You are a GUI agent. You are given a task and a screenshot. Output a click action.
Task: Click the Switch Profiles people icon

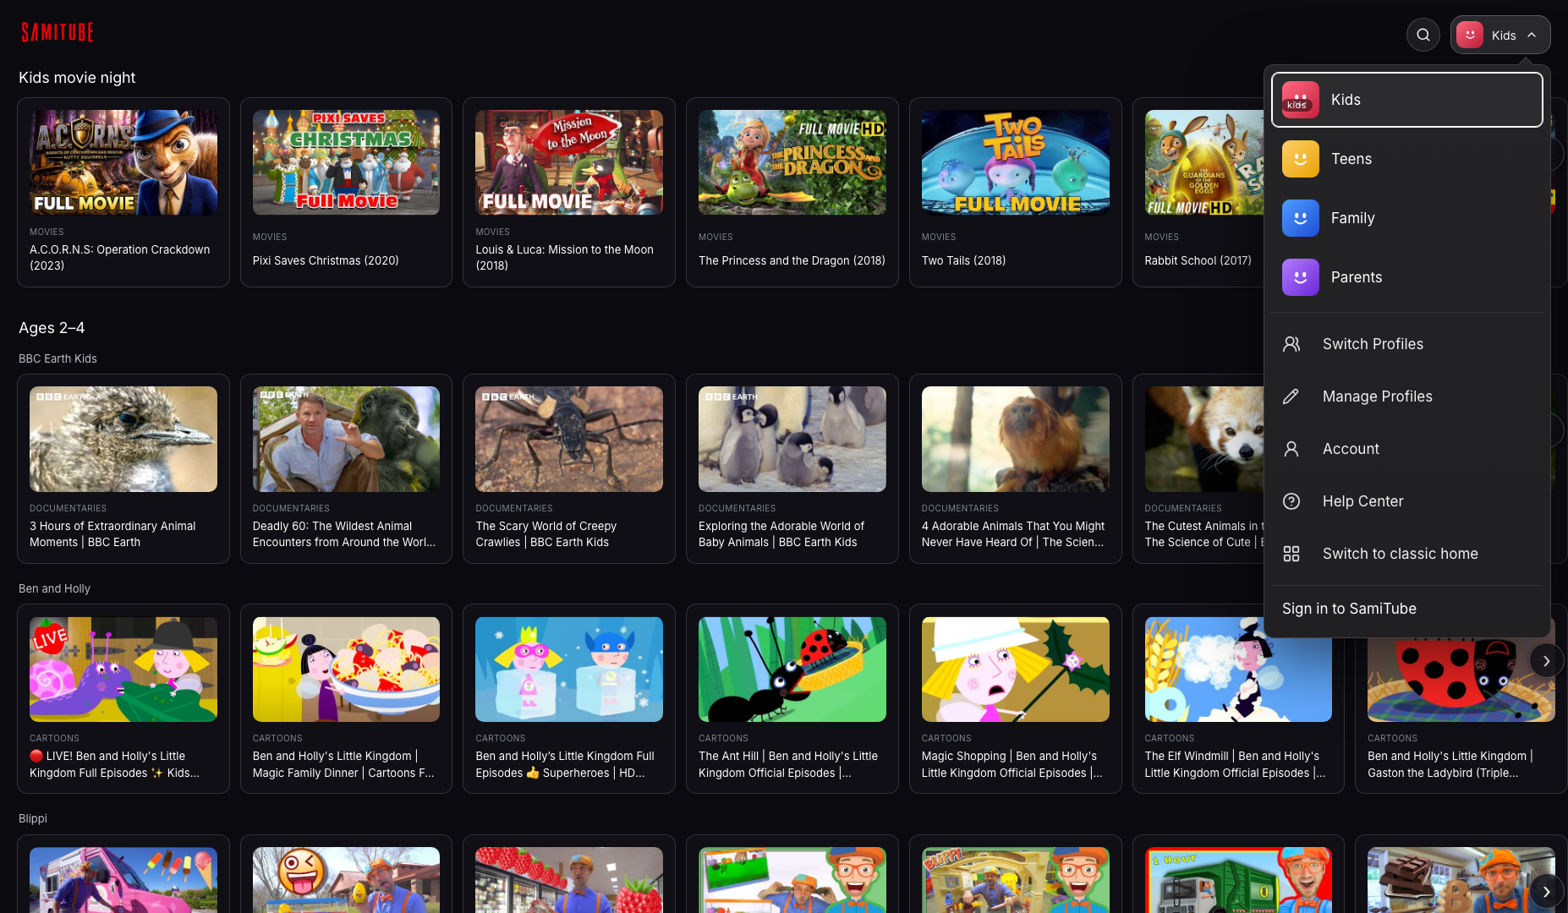coord(1291,344)
